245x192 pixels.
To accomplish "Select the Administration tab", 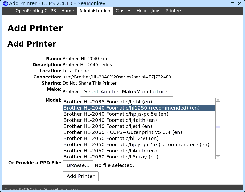I will pyautogui.click(x=95, y=11).
